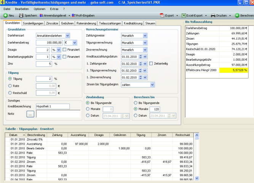Open the Zinsen bis Tilgungsbeginn dropdown
254x183 pixels.
coord(152,85)
